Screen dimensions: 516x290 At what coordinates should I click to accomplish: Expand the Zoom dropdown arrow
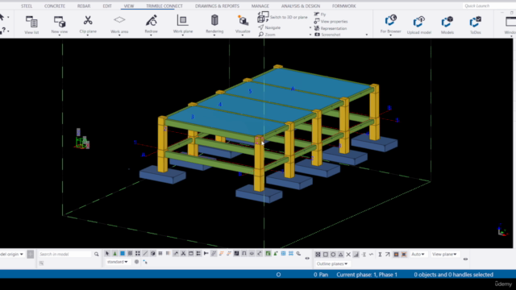310,35
